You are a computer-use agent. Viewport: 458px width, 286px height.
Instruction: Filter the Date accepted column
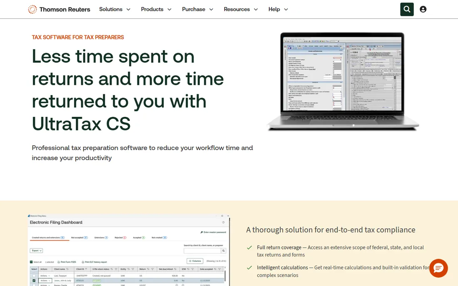coord(220,269)
